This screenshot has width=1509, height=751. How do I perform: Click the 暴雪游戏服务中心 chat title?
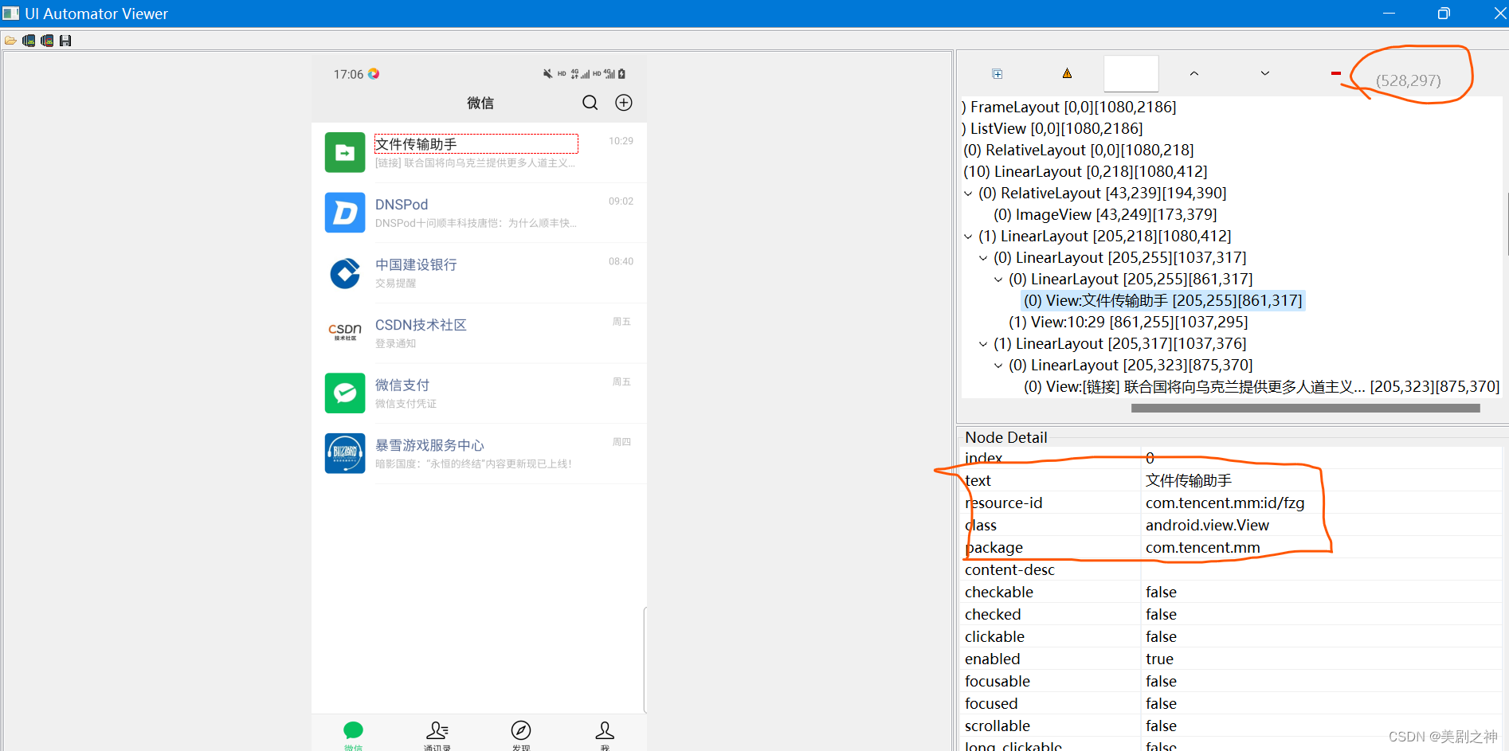[429, 445]
